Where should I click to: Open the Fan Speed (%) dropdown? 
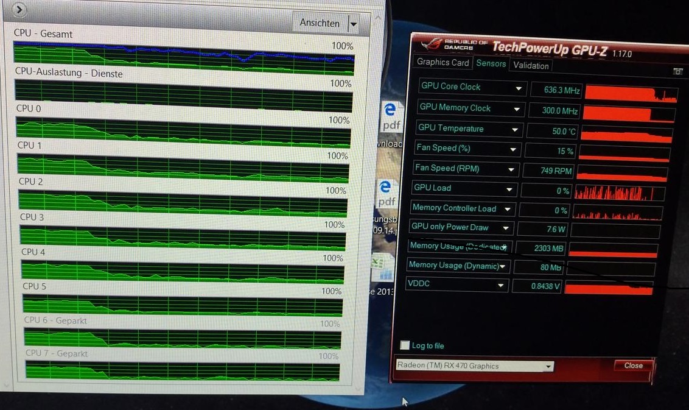coord(513,150)
